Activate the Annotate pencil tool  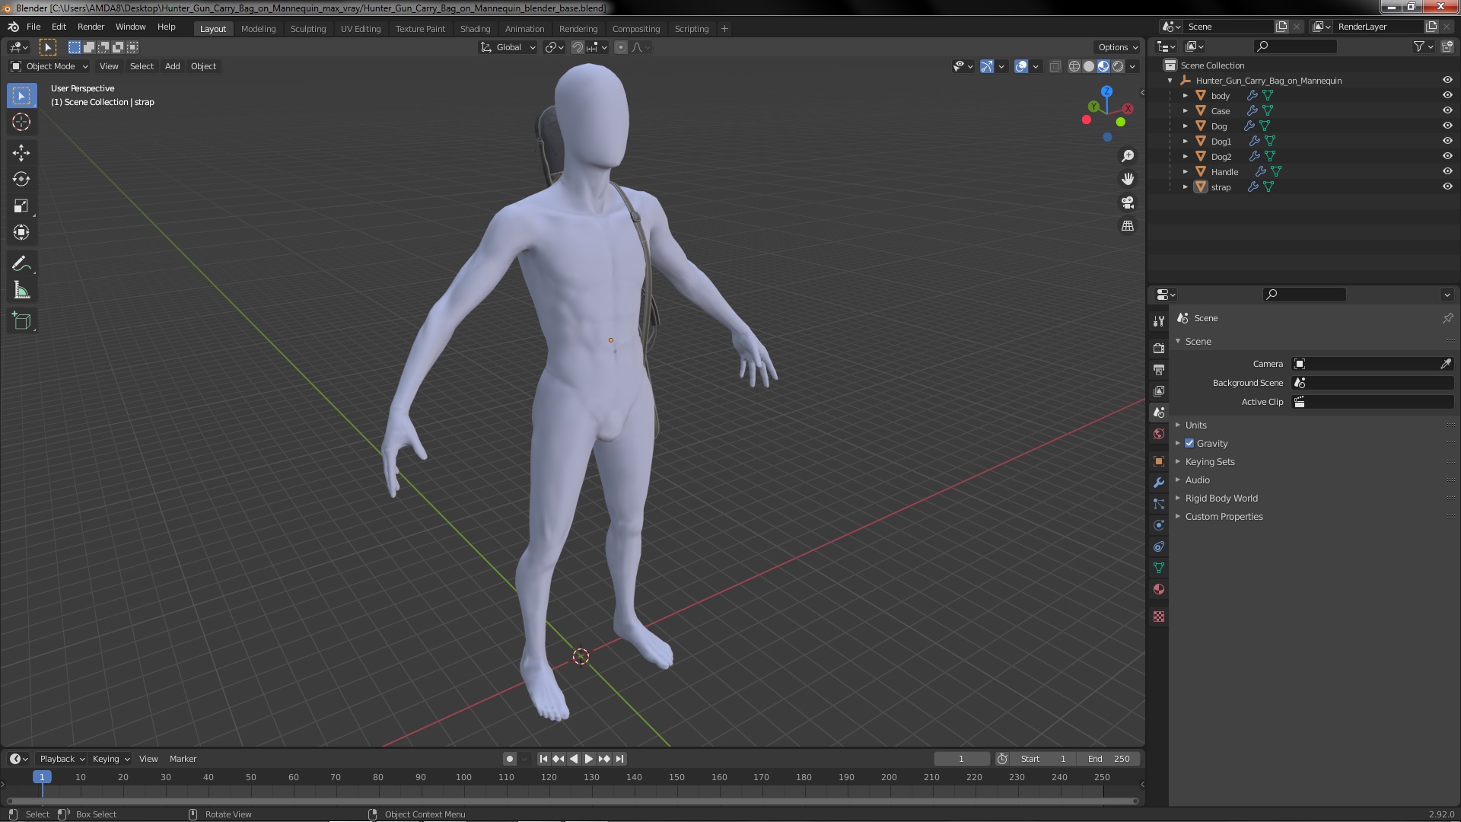[21, 264]
